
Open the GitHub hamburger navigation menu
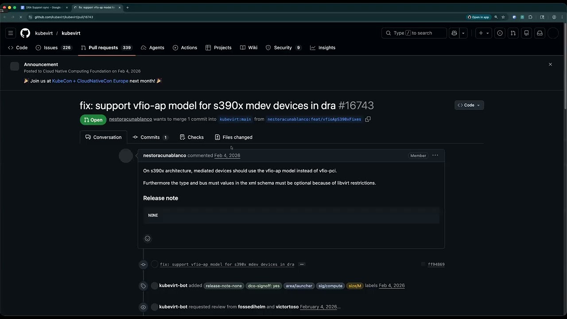coord(11,33)
